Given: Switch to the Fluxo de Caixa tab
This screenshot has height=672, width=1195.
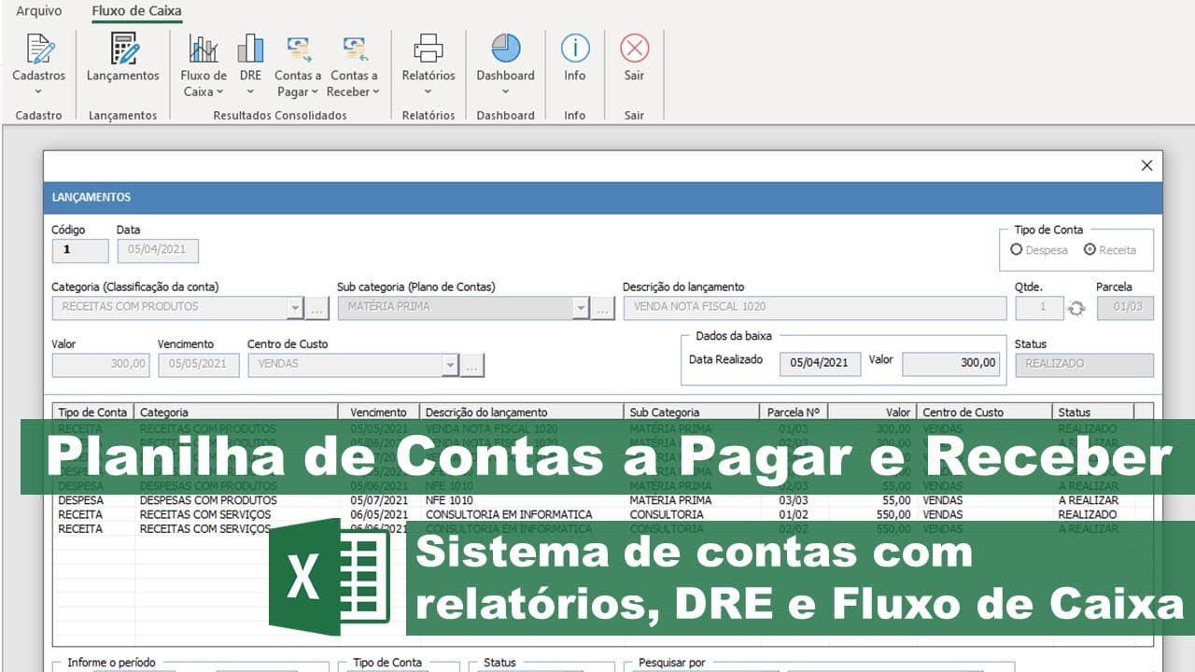Looking at the screenshot, I should tap(136, 11).
